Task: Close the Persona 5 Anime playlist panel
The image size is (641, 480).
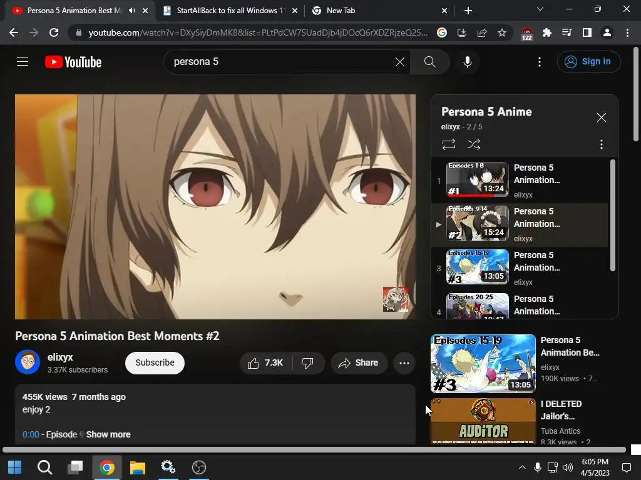Action: [601, 117]
